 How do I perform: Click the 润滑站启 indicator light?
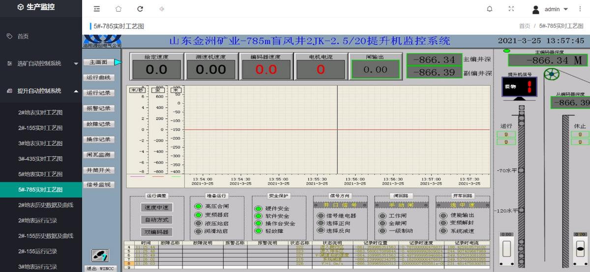[x=198, y=231]
